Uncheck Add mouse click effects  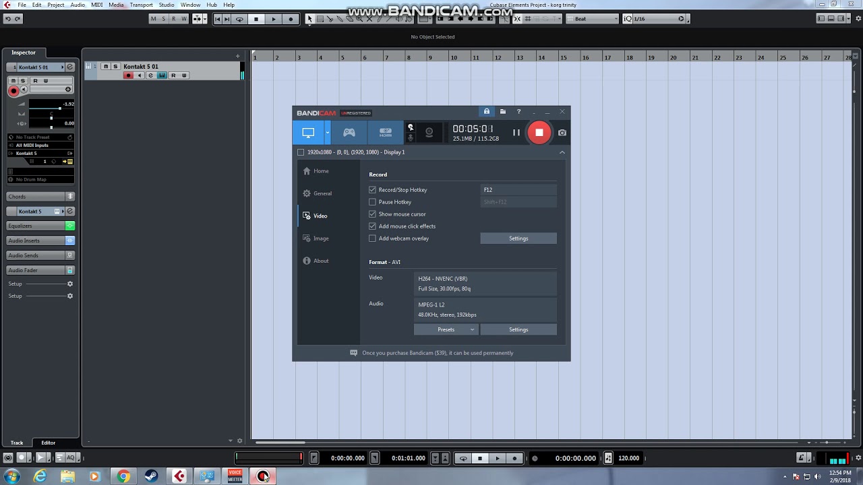coord(372,226)
